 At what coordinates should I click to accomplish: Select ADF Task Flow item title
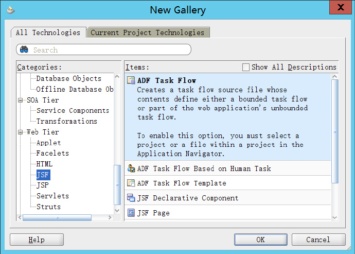pyautogui.click(x=167, y=80)
